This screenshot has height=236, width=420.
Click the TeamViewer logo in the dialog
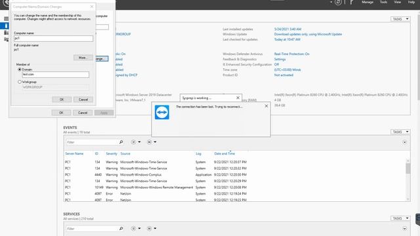tap(162, 112)
